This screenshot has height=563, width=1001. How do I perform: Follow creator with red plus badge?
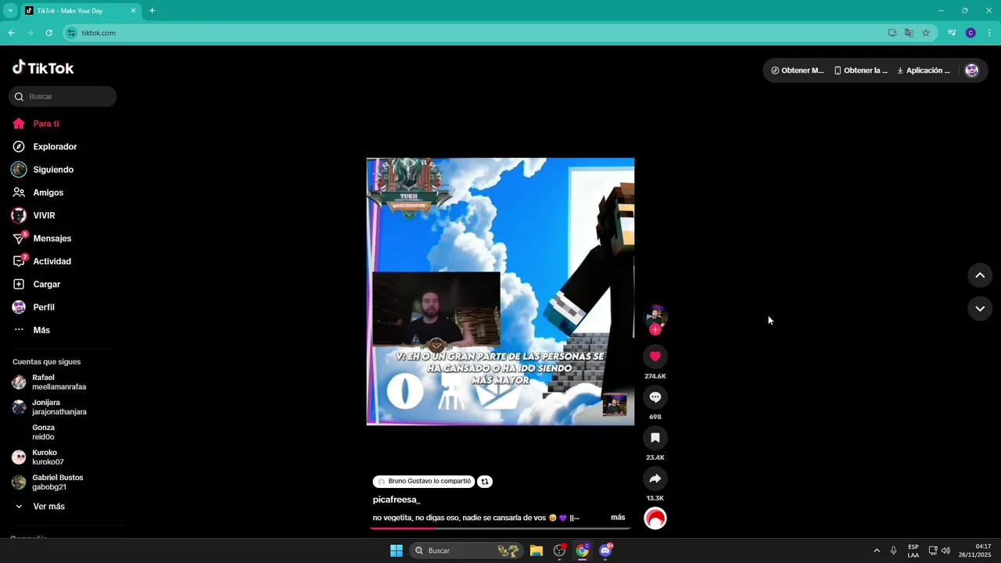coord(655,330)
